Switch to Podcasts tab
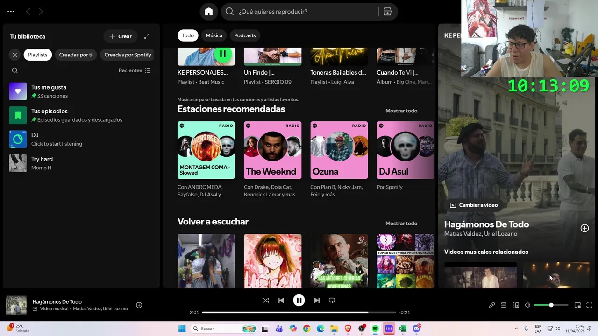The image size is (598, 336). (x=245, y=35)
